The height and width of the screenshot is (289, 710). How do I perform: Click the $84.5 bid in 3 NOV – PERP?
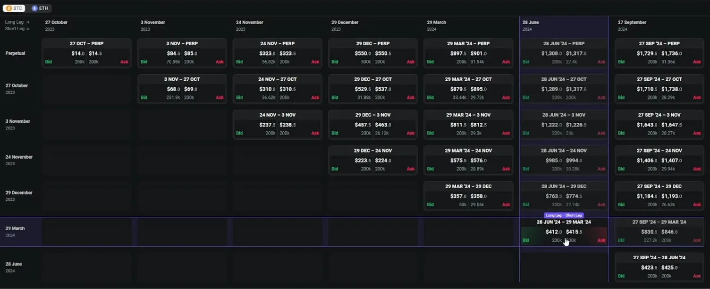pos(173,53)
